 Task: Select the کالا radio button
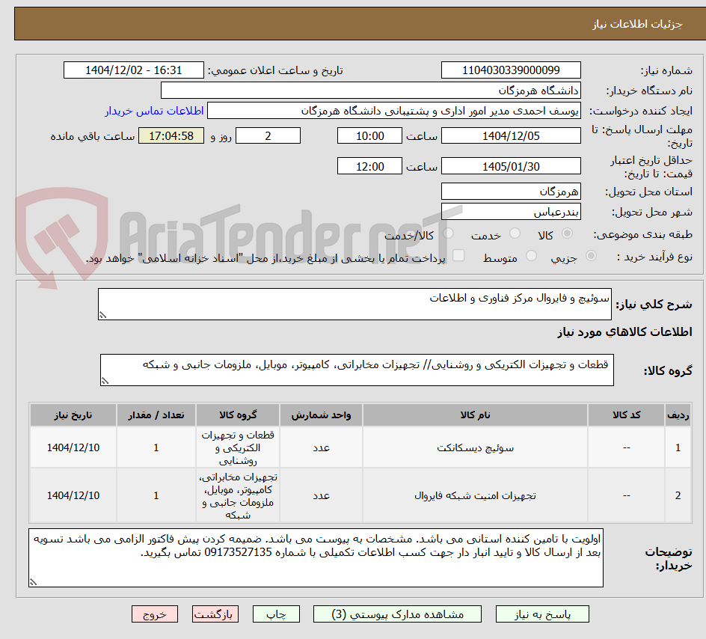pyautogui.click(x=568, y=233)
